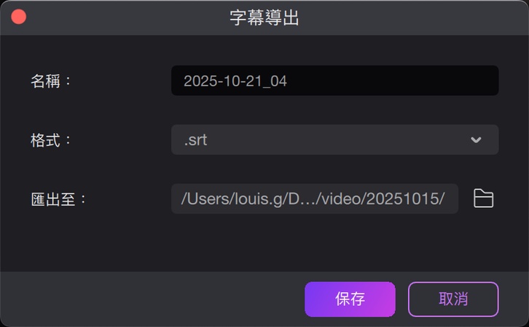Choose a destination via the folder icon

pos(483,198)
